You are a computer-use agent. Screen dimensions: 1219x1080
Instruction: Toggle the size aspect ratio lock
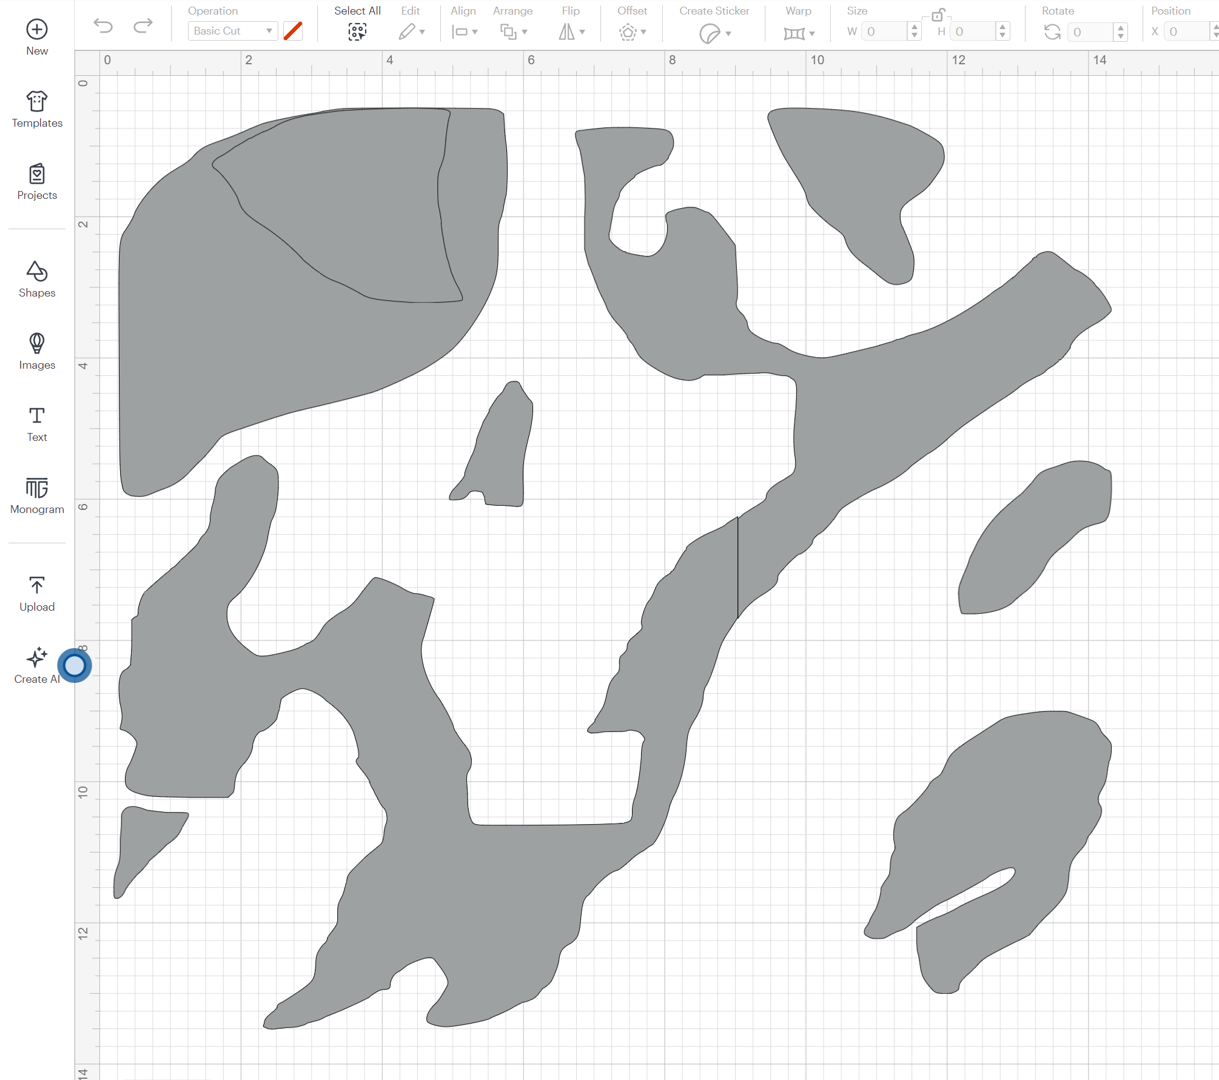tap(939, 15)
